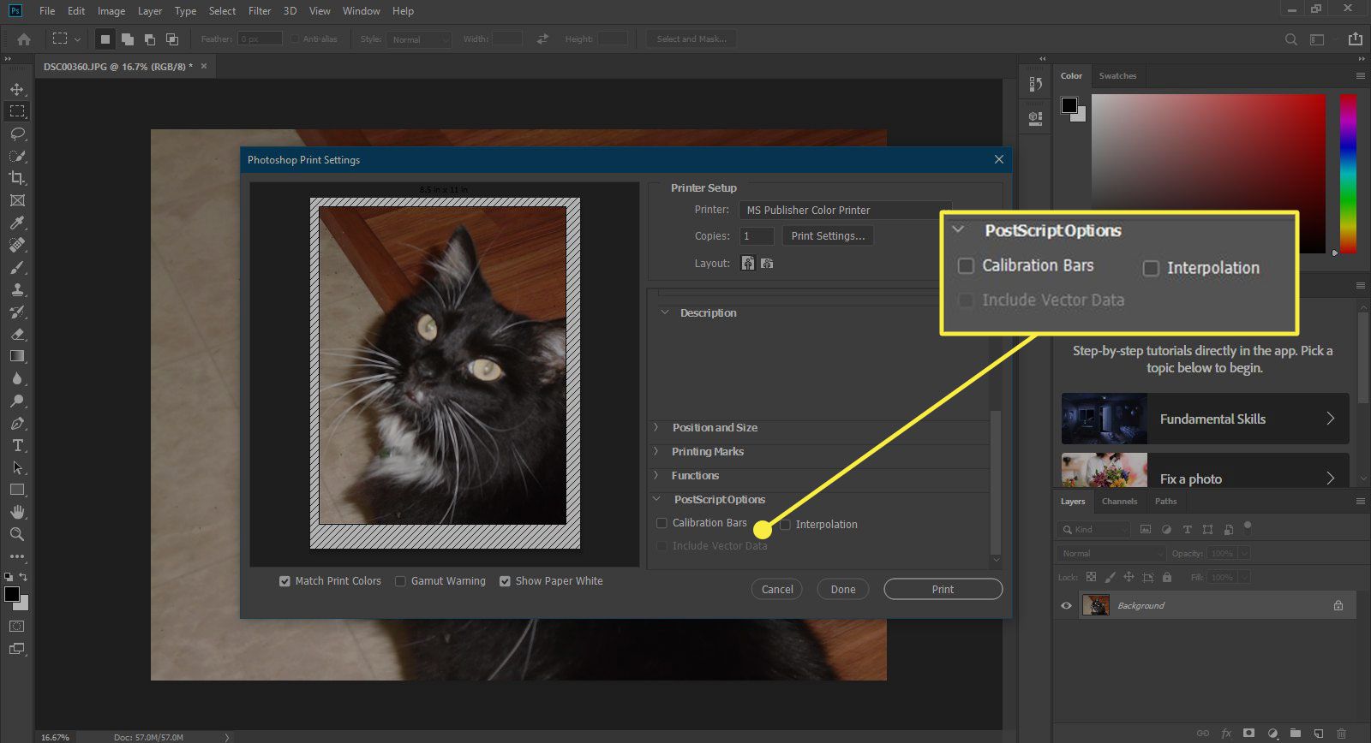The width and height of the screenshot is (1371, 743).
Task: Open the Kind layer filter dropdown
Action: 1093,529
